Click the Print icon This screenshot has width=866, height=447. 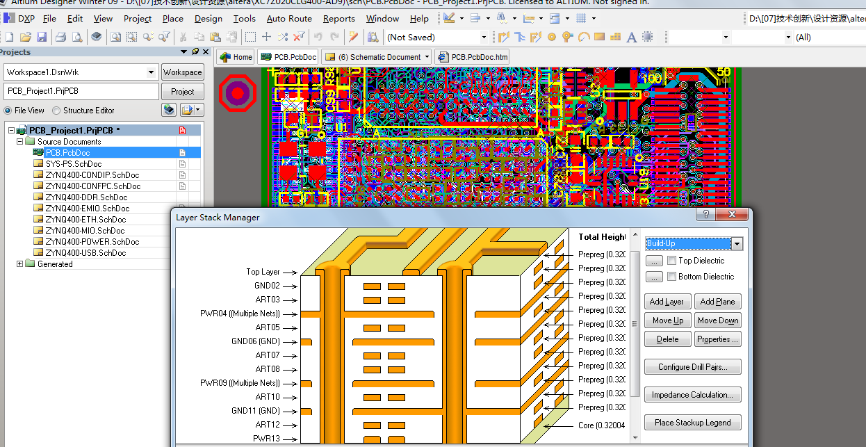click(60, 37)
